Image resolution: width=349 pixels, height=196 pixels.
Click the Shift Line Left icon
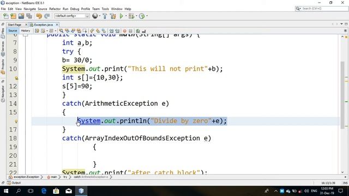(x=111, y=31)
